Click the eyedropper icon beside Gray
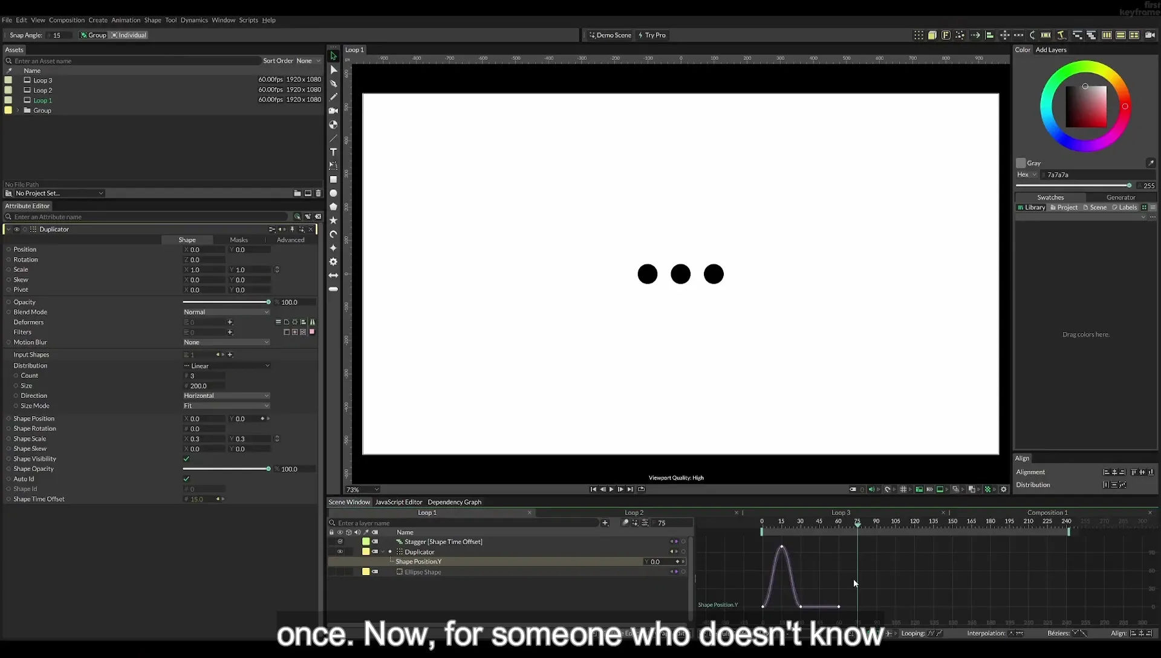 click(x=1150, y=163)
